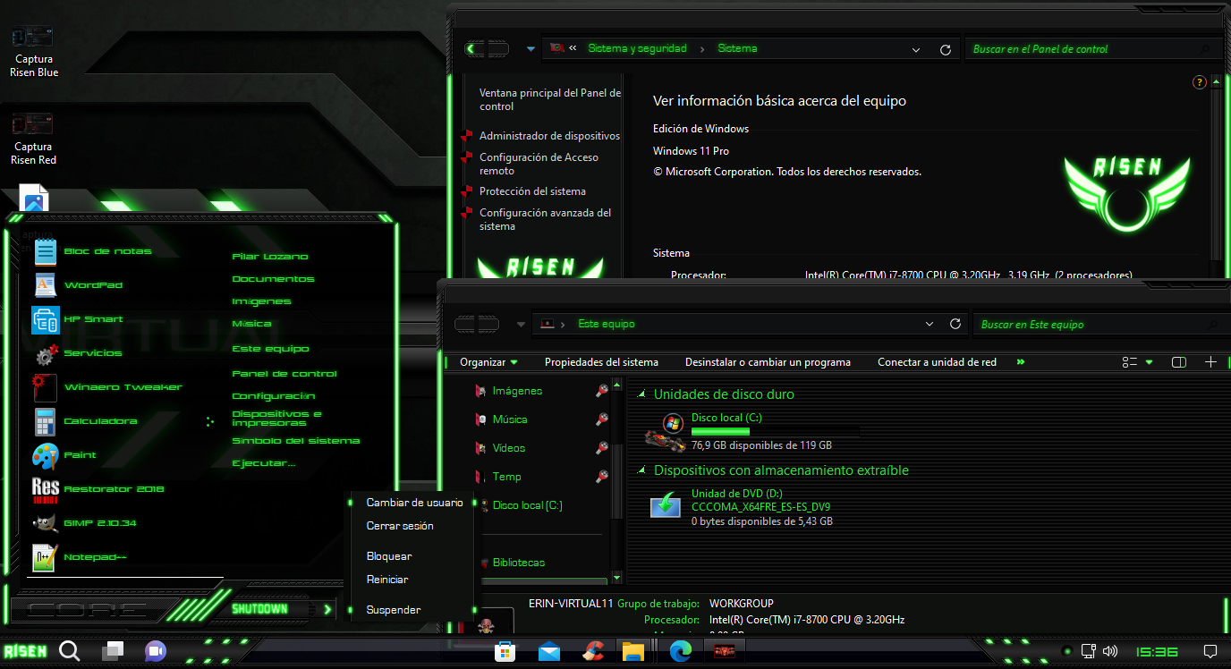This screenshot has width=1231, height=669.
Task: Open recent locations dropdown in explorer
Action: coord(522,324)
